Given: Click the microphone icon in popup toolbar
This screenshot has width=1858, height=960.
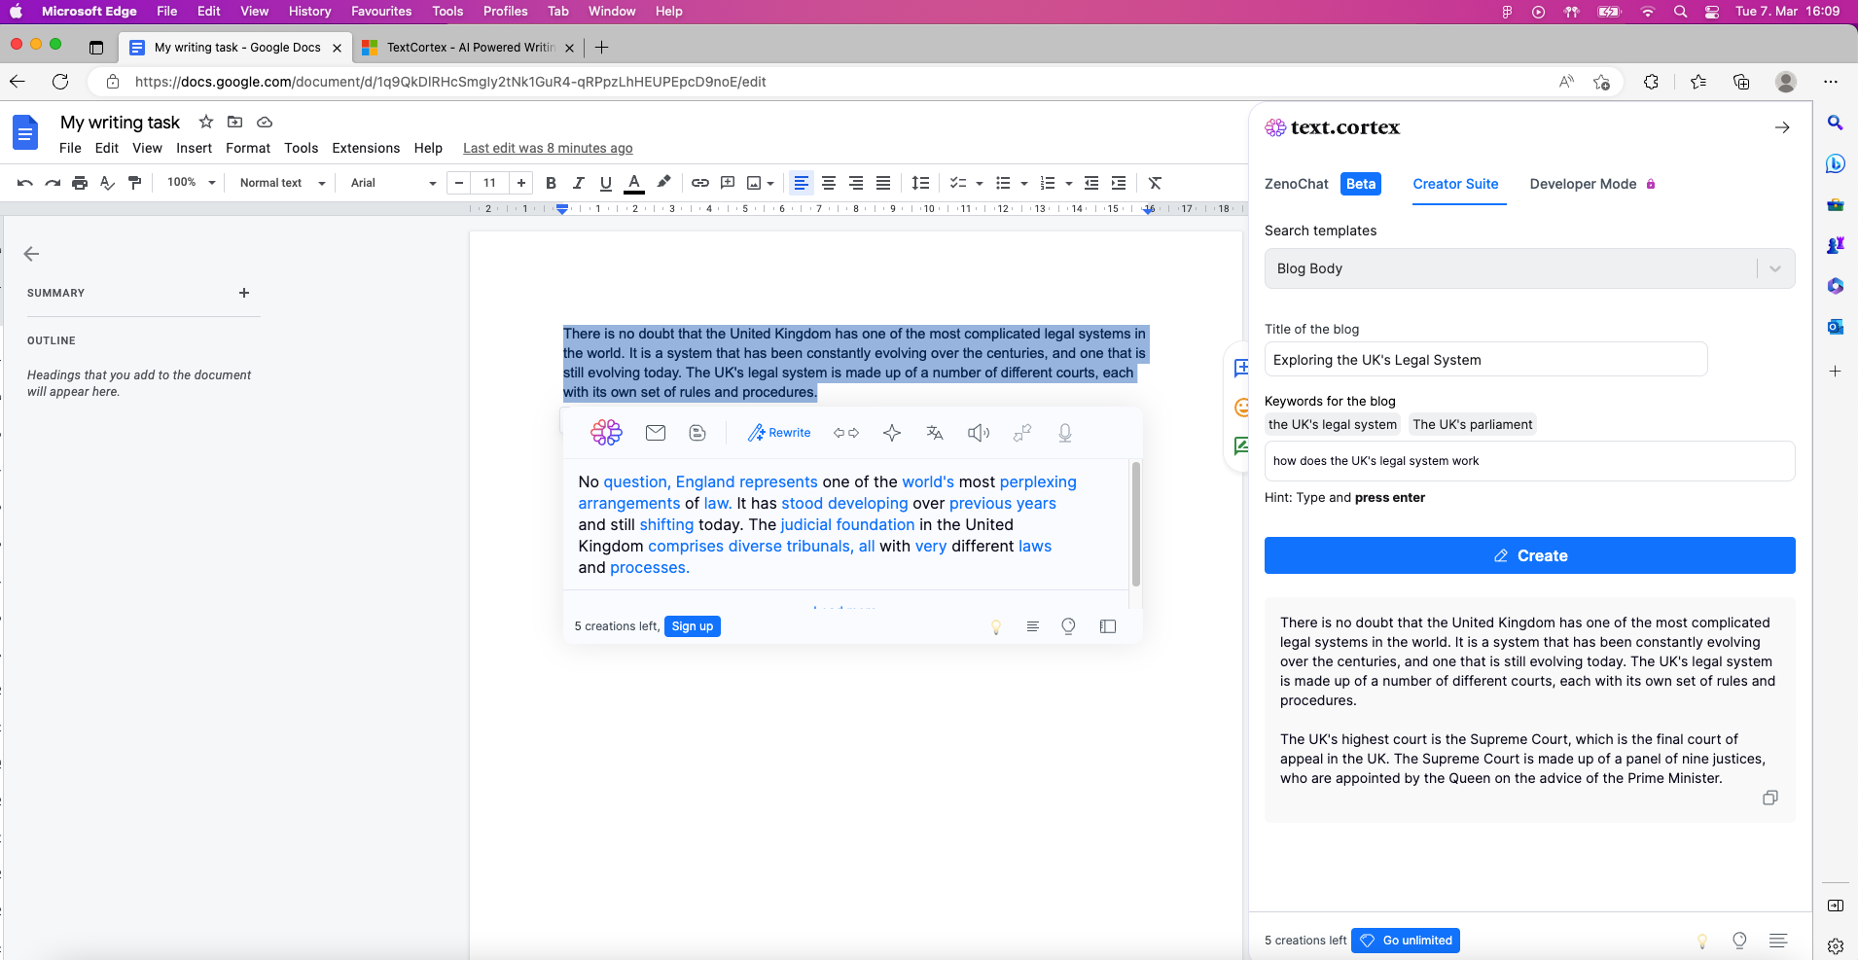Looking at the screenshot, I should 1065,433.
